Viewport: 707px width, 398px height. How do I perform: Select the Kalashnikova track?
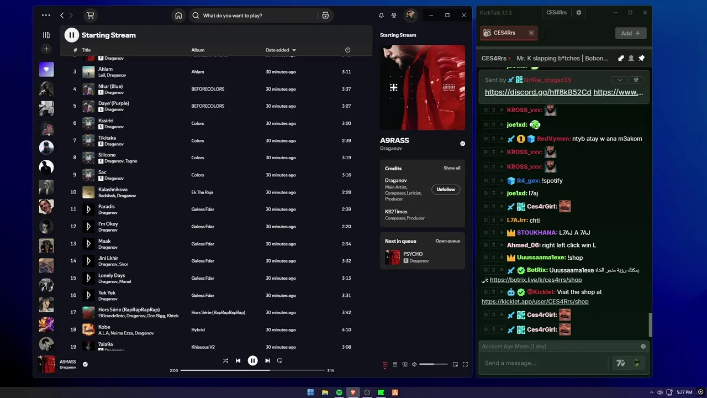(x=216, y=192)
